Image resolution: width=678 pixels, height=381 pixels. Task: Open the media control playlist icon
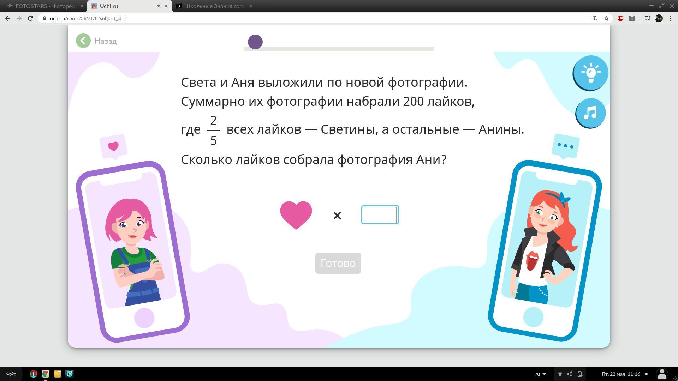(x=647, y=18)
